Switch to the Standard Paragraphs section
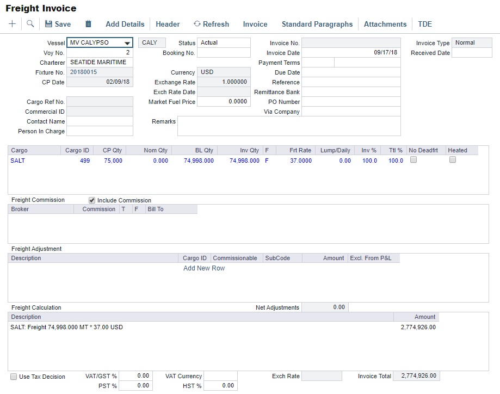This screenshot has height=394, width=500. pos(317,24)
